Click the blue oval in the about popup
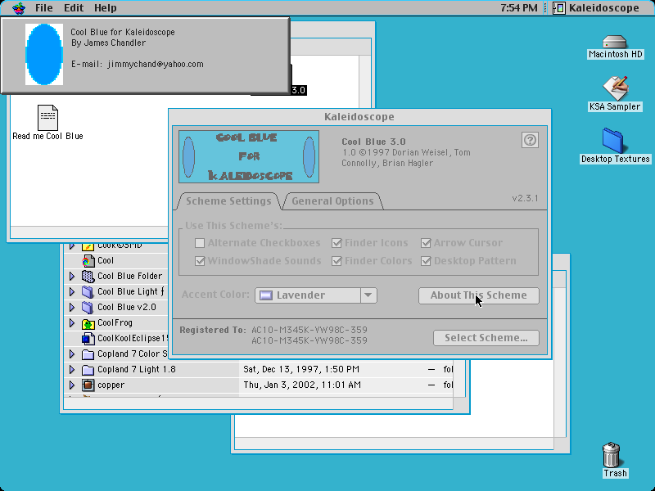Viewport: 655px width, 491px height. pos(44,54)
